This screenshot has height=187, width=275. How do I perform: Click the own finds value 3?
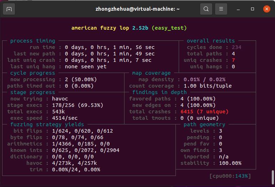click(x=220, y=150)
